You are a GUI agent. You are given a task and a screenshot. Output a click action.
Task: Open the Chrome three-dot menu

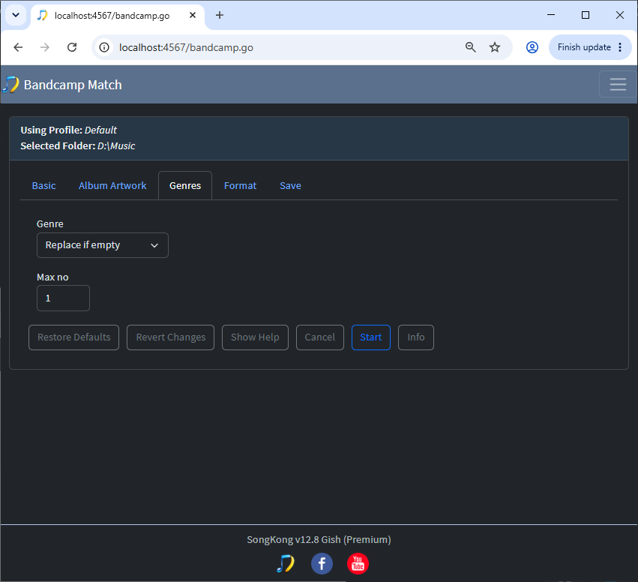pos(620,47)
